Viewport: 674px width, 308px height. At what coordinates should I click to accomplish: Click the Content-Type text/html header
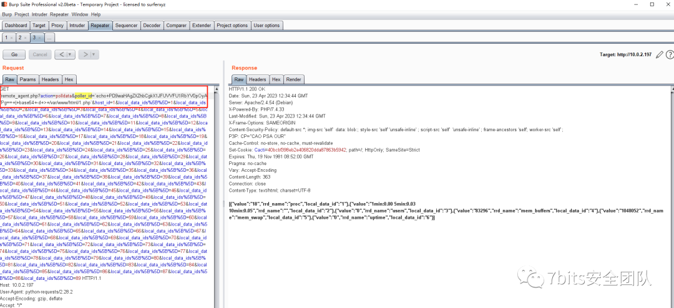(270, 190)
